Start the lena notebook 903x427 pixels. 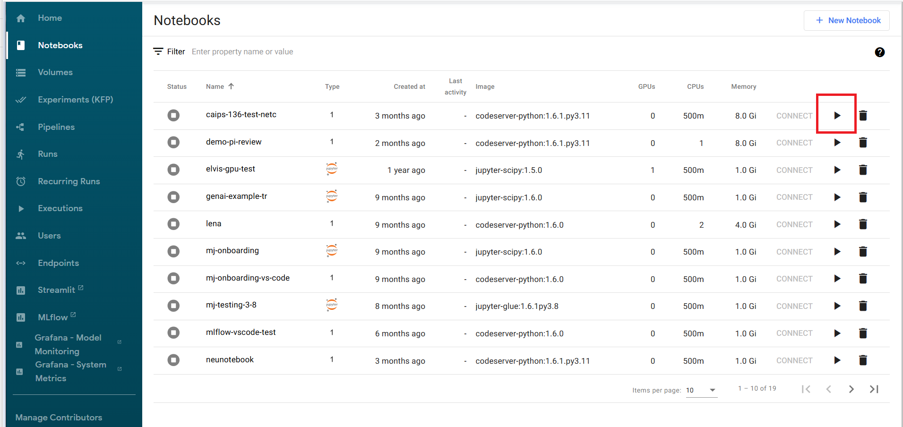837,224
